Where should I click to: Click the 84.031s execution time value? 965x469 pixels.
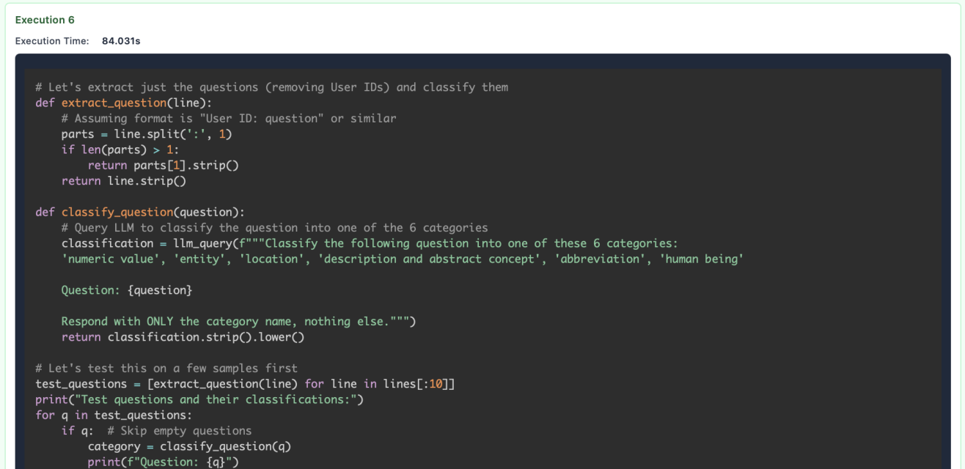(121, 41)
